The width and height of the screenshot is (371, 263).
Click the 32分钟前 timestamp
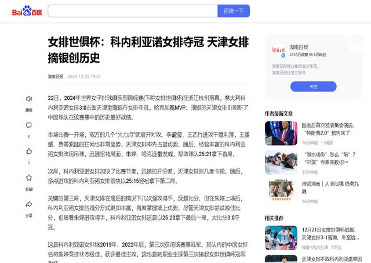pos(310,172)
